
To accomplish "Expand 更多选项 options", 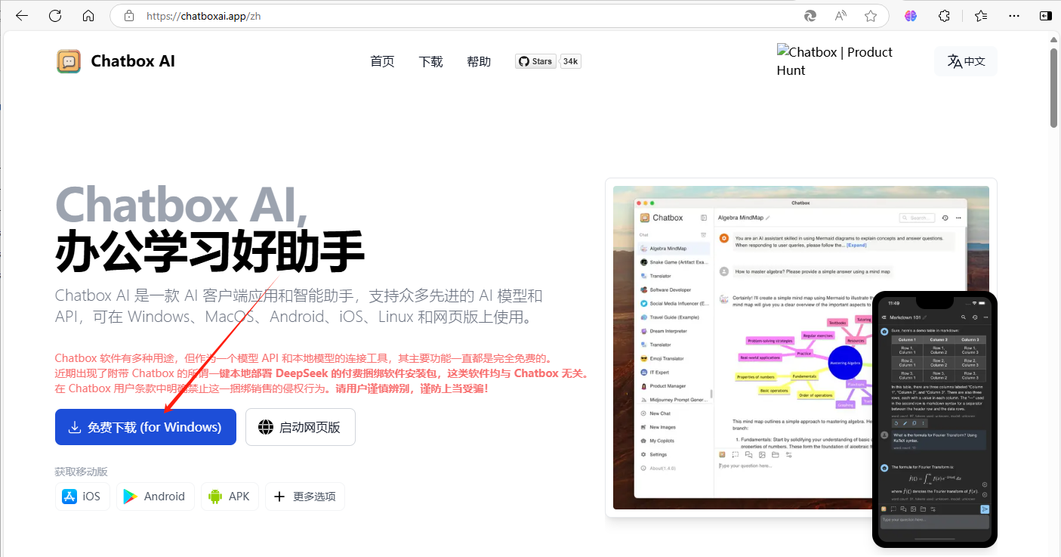I will pyautogui.click(x=305, y=497).
